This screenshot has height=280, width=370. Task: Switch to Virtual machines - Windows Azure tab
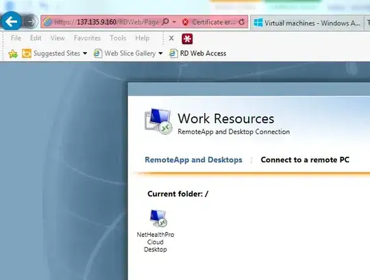coord(307,23)
